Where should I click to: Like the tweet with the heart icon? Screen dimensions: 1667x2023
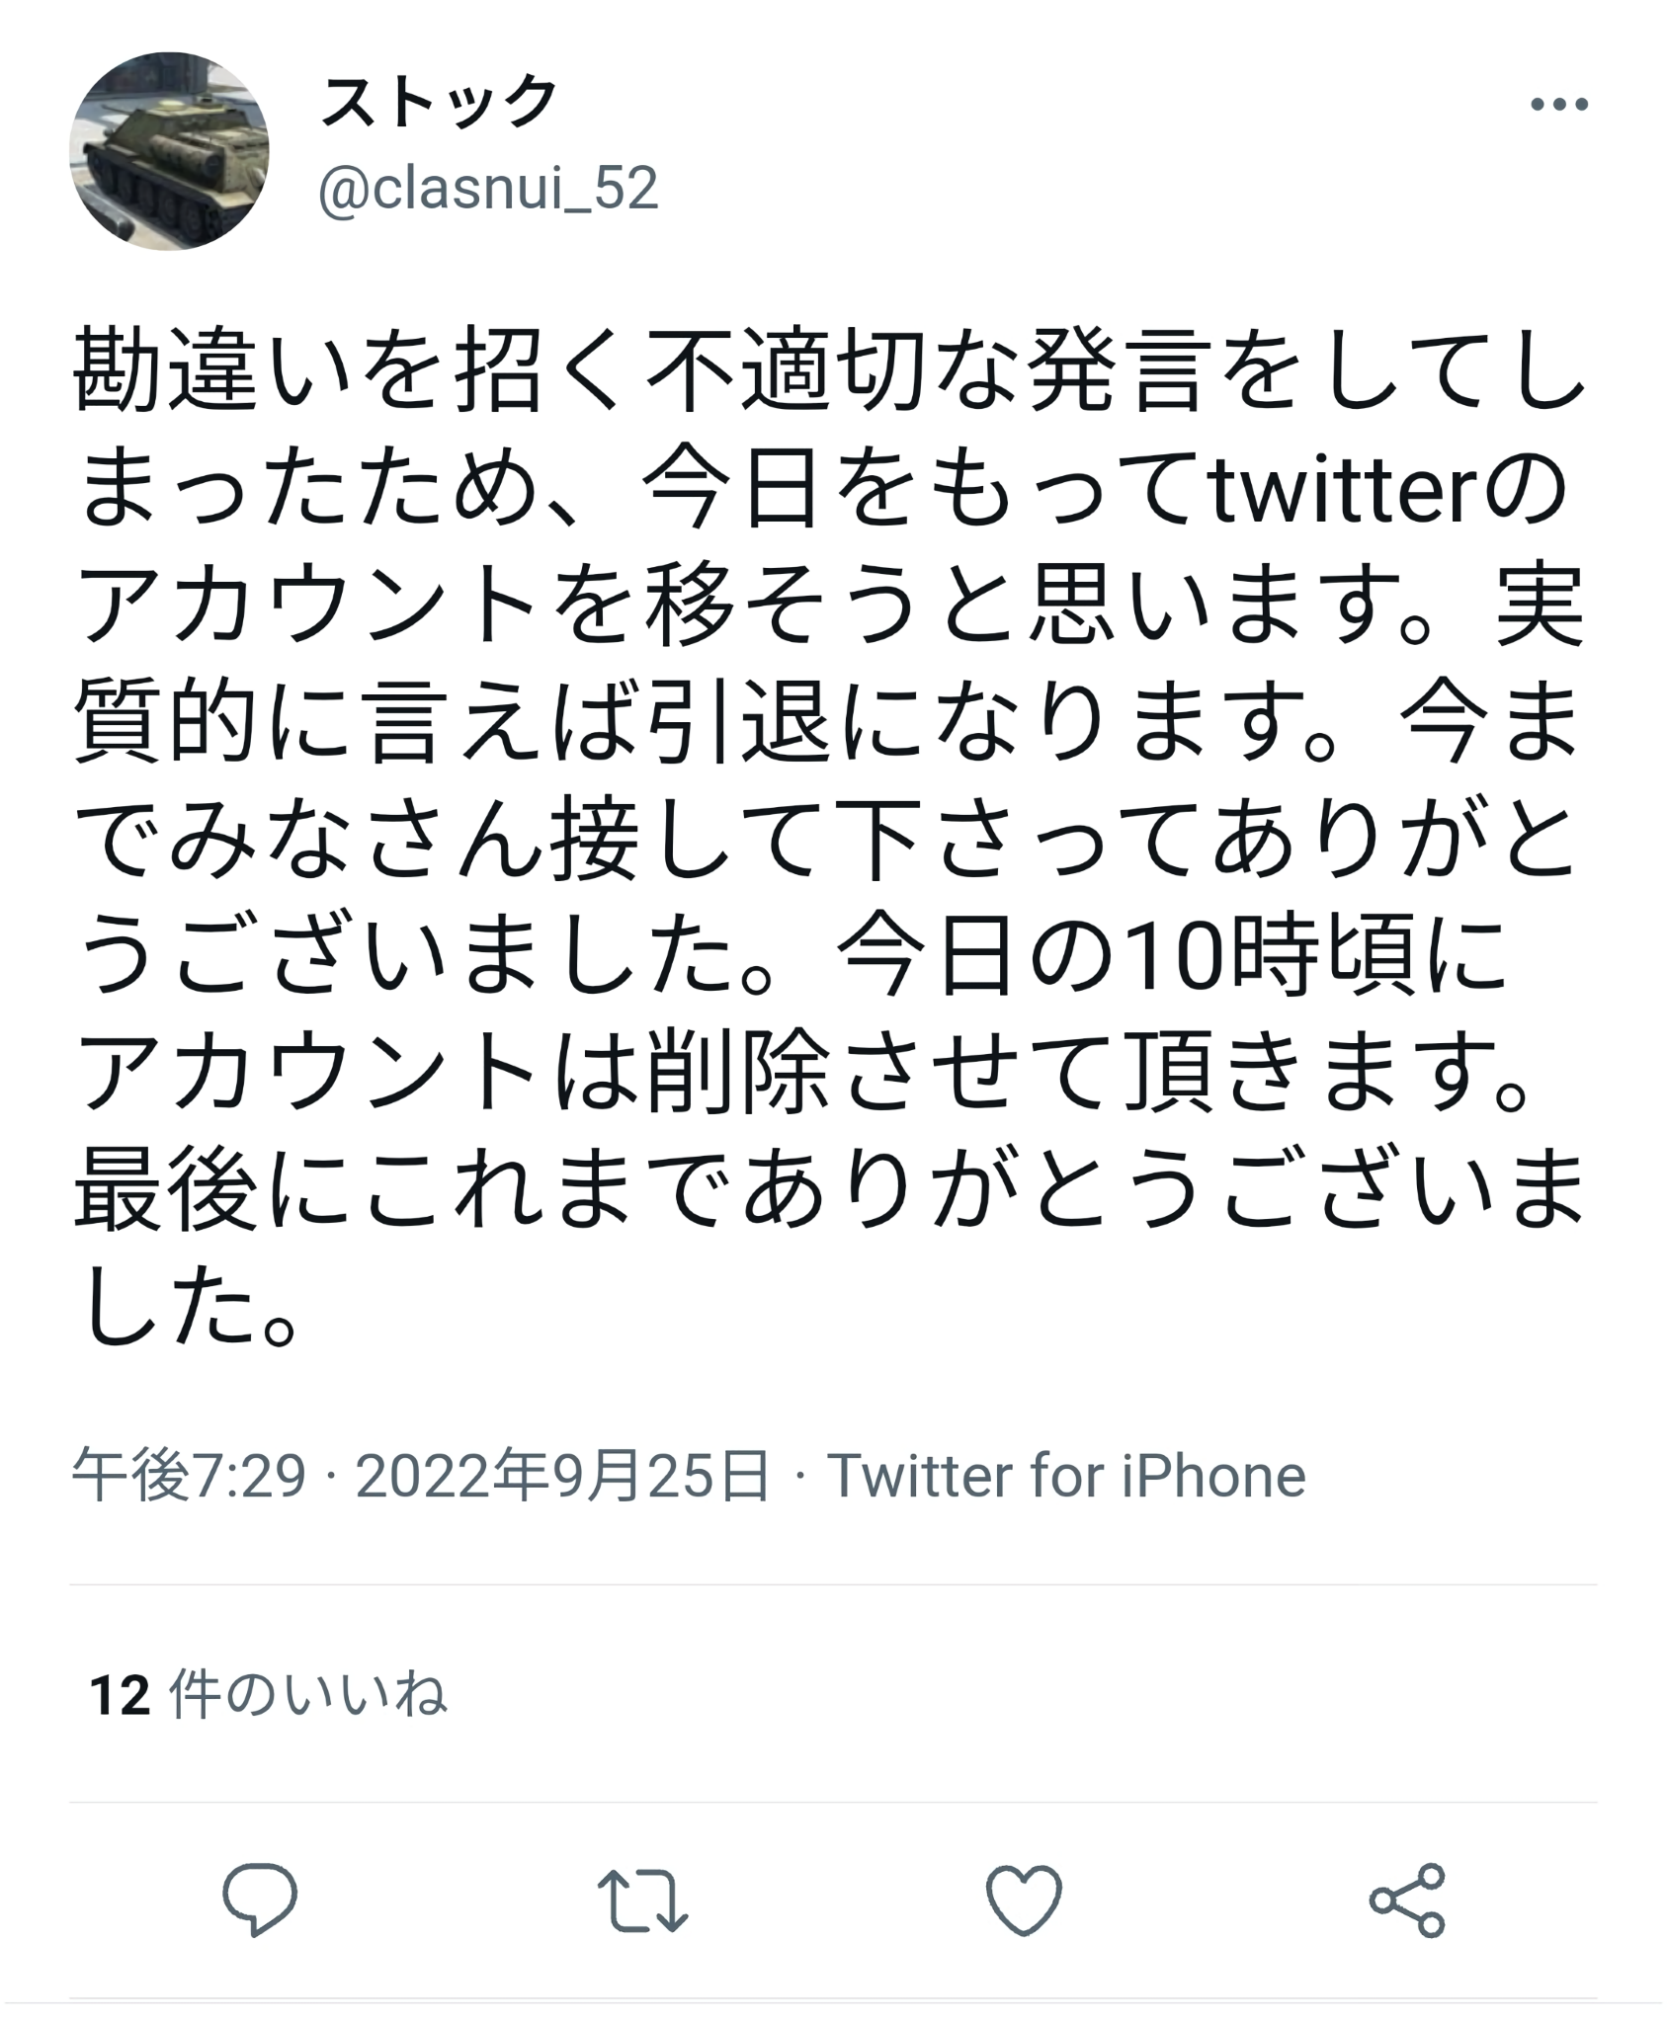click(x=1024, y=1899)
